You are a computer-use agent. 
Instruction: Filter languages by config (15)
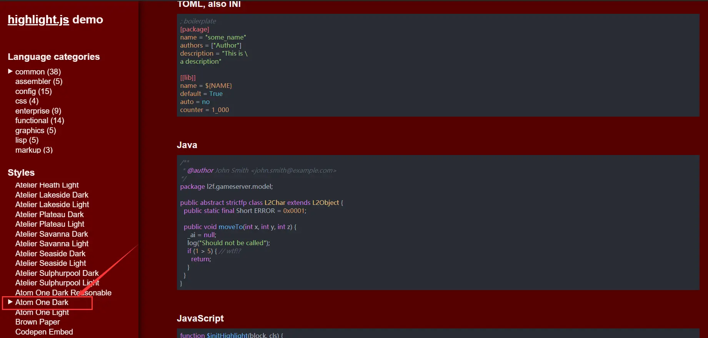point(33,91)
